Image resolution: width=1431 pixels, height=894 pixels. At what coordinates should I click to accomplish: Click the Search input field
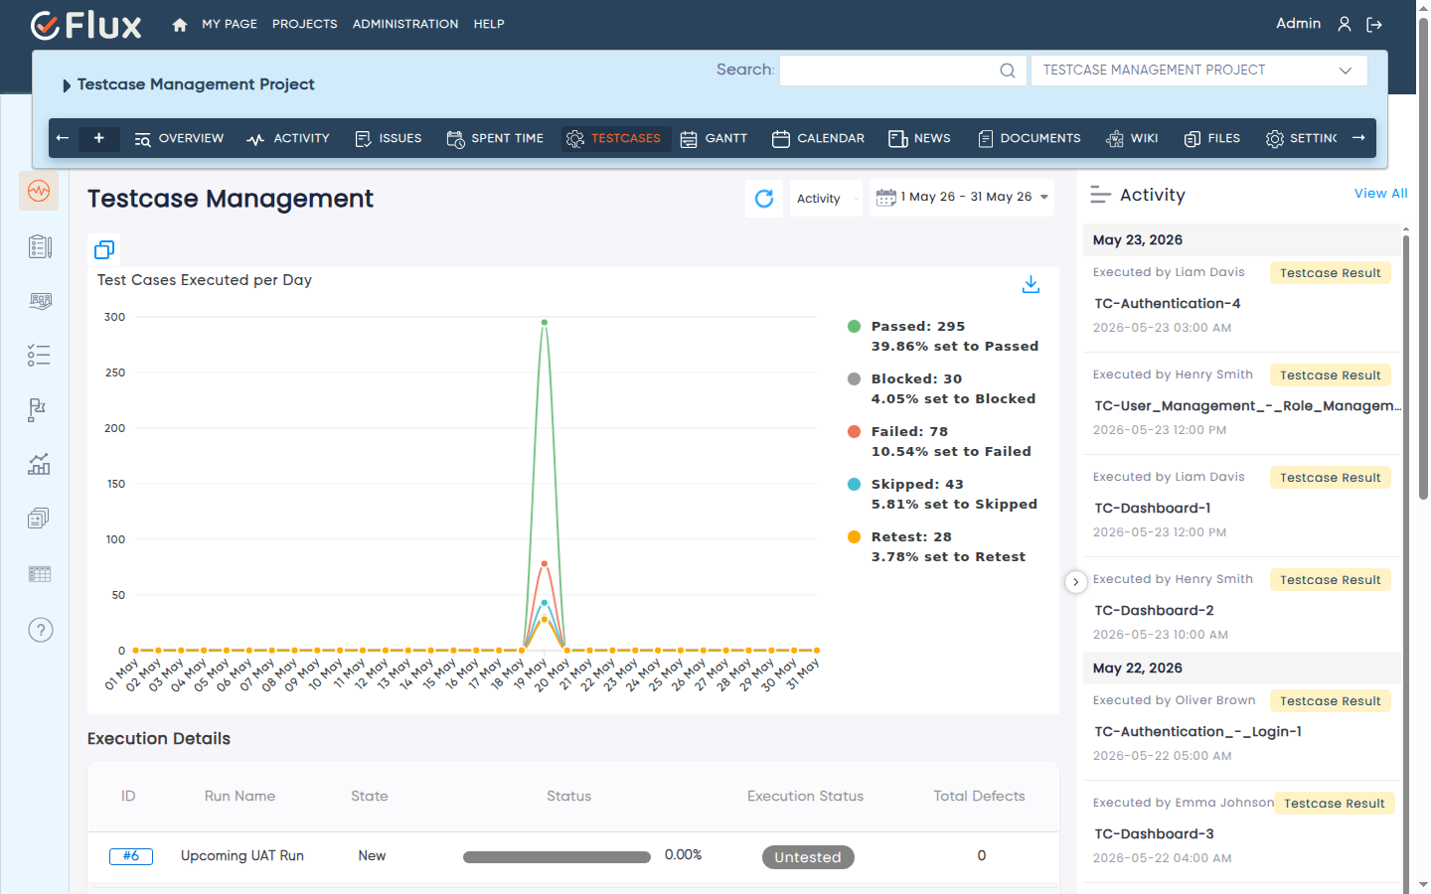(x=903, y=71)
